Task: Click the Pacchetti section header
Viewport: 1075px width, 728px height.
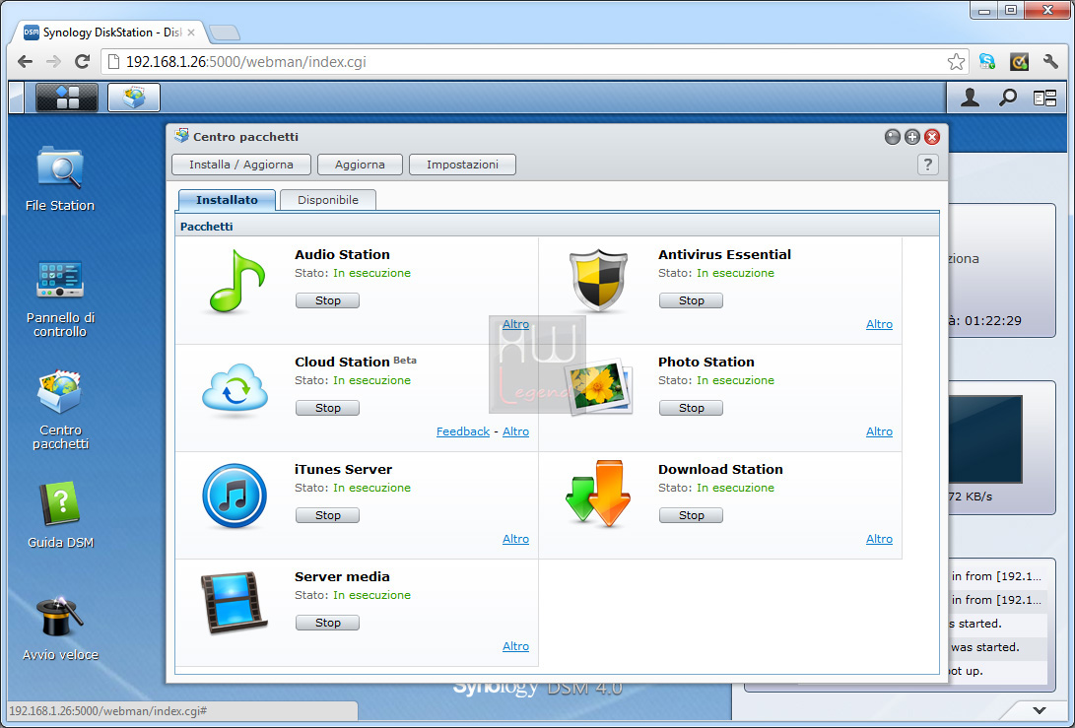Action: pos(557,227)
